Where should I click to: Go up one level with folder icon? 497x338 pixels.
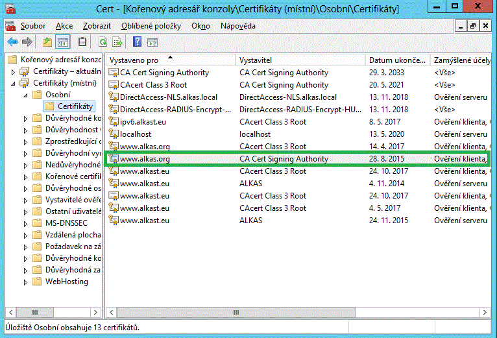(47, 42)
